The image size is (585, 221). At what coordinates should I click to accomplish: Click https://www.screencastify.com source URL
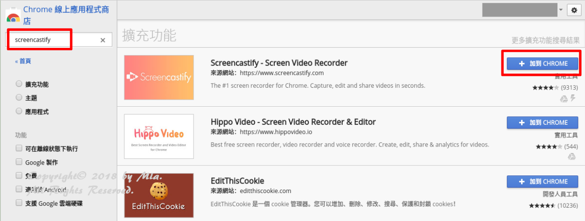(x=282, y=73)
